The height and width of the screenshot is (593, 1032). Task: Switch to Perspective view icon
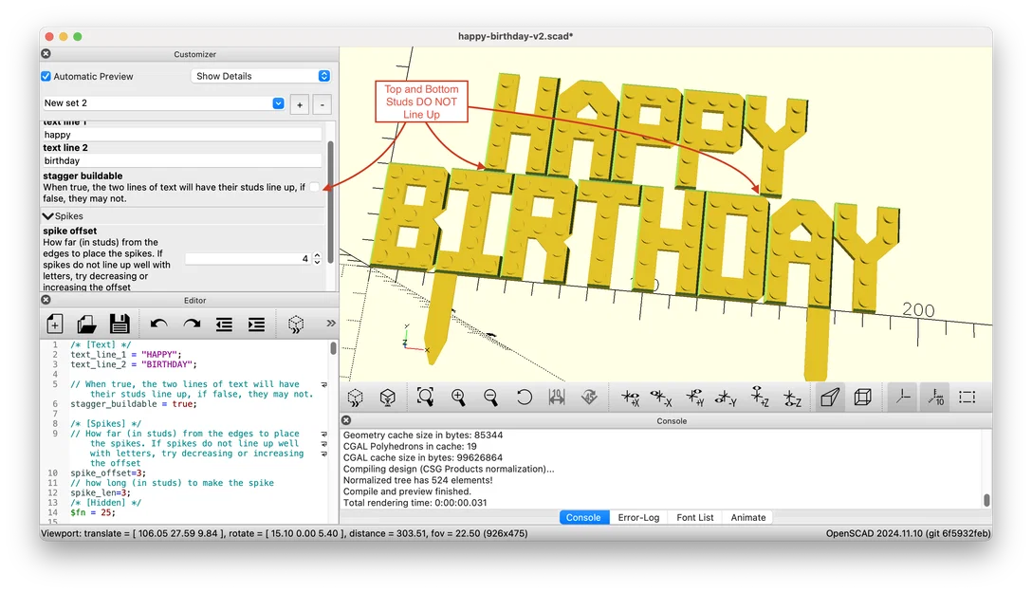click(x=830, y=397)
